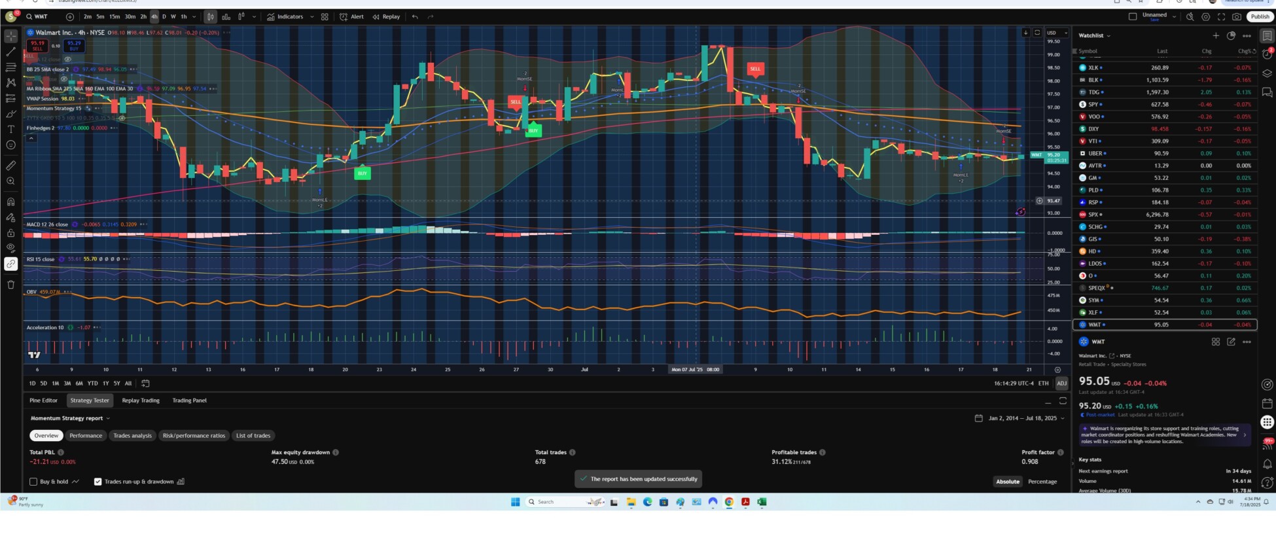Expand the Indicators favorites dropdown arrow

[312, 17]
